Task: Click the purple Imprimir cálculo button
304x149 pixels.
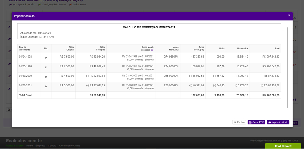Action: coord(278,122)
